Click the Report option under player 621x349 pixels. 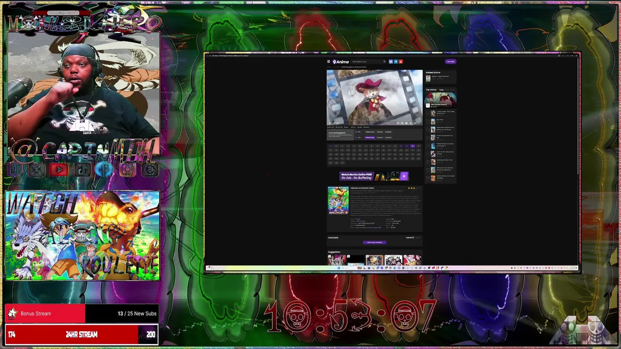pyautogui.click(x=366, y=127)
